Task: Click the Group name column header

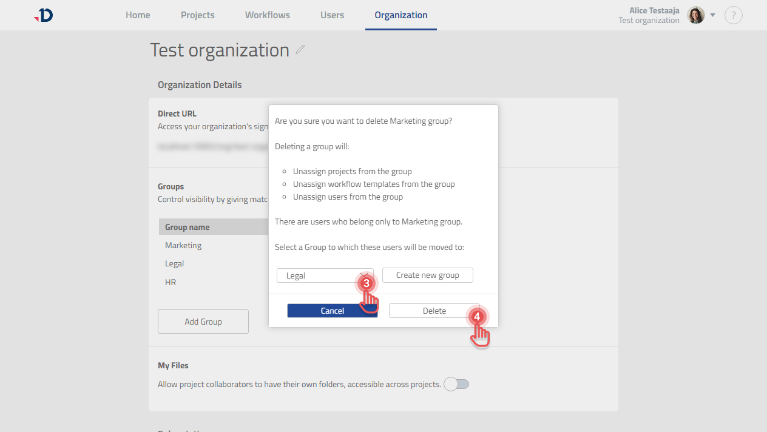Action: pos(188,226)
